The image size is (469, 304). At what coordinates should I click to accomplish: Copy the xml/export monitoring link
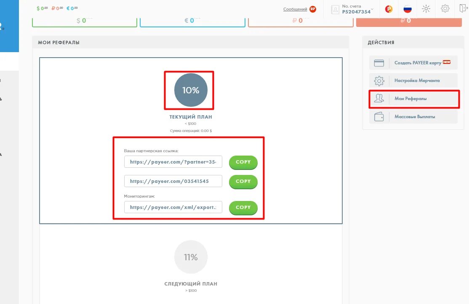(243, 208)
